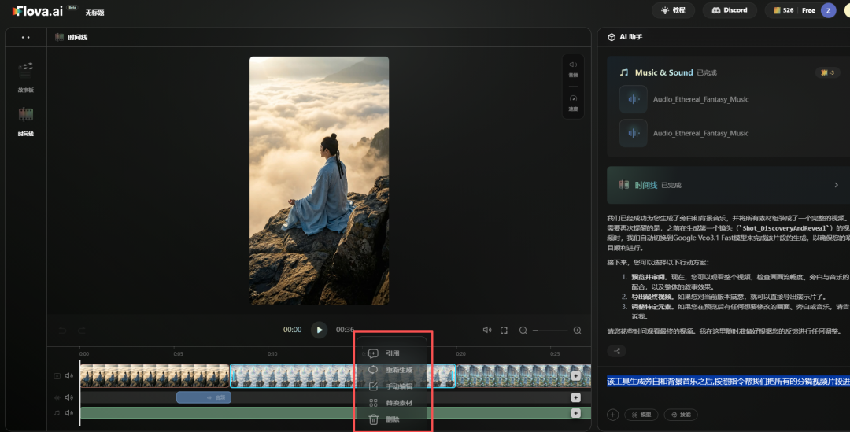Click the timeline zoom slider
This screenshot has height=432, width=850.
point(550,330)
